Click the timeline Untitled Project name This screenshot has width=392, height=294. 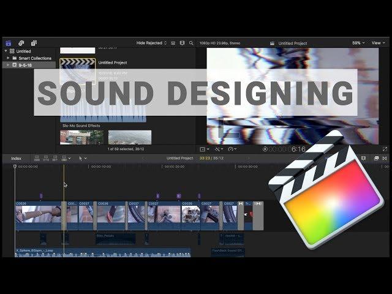[x=179, y=158]
